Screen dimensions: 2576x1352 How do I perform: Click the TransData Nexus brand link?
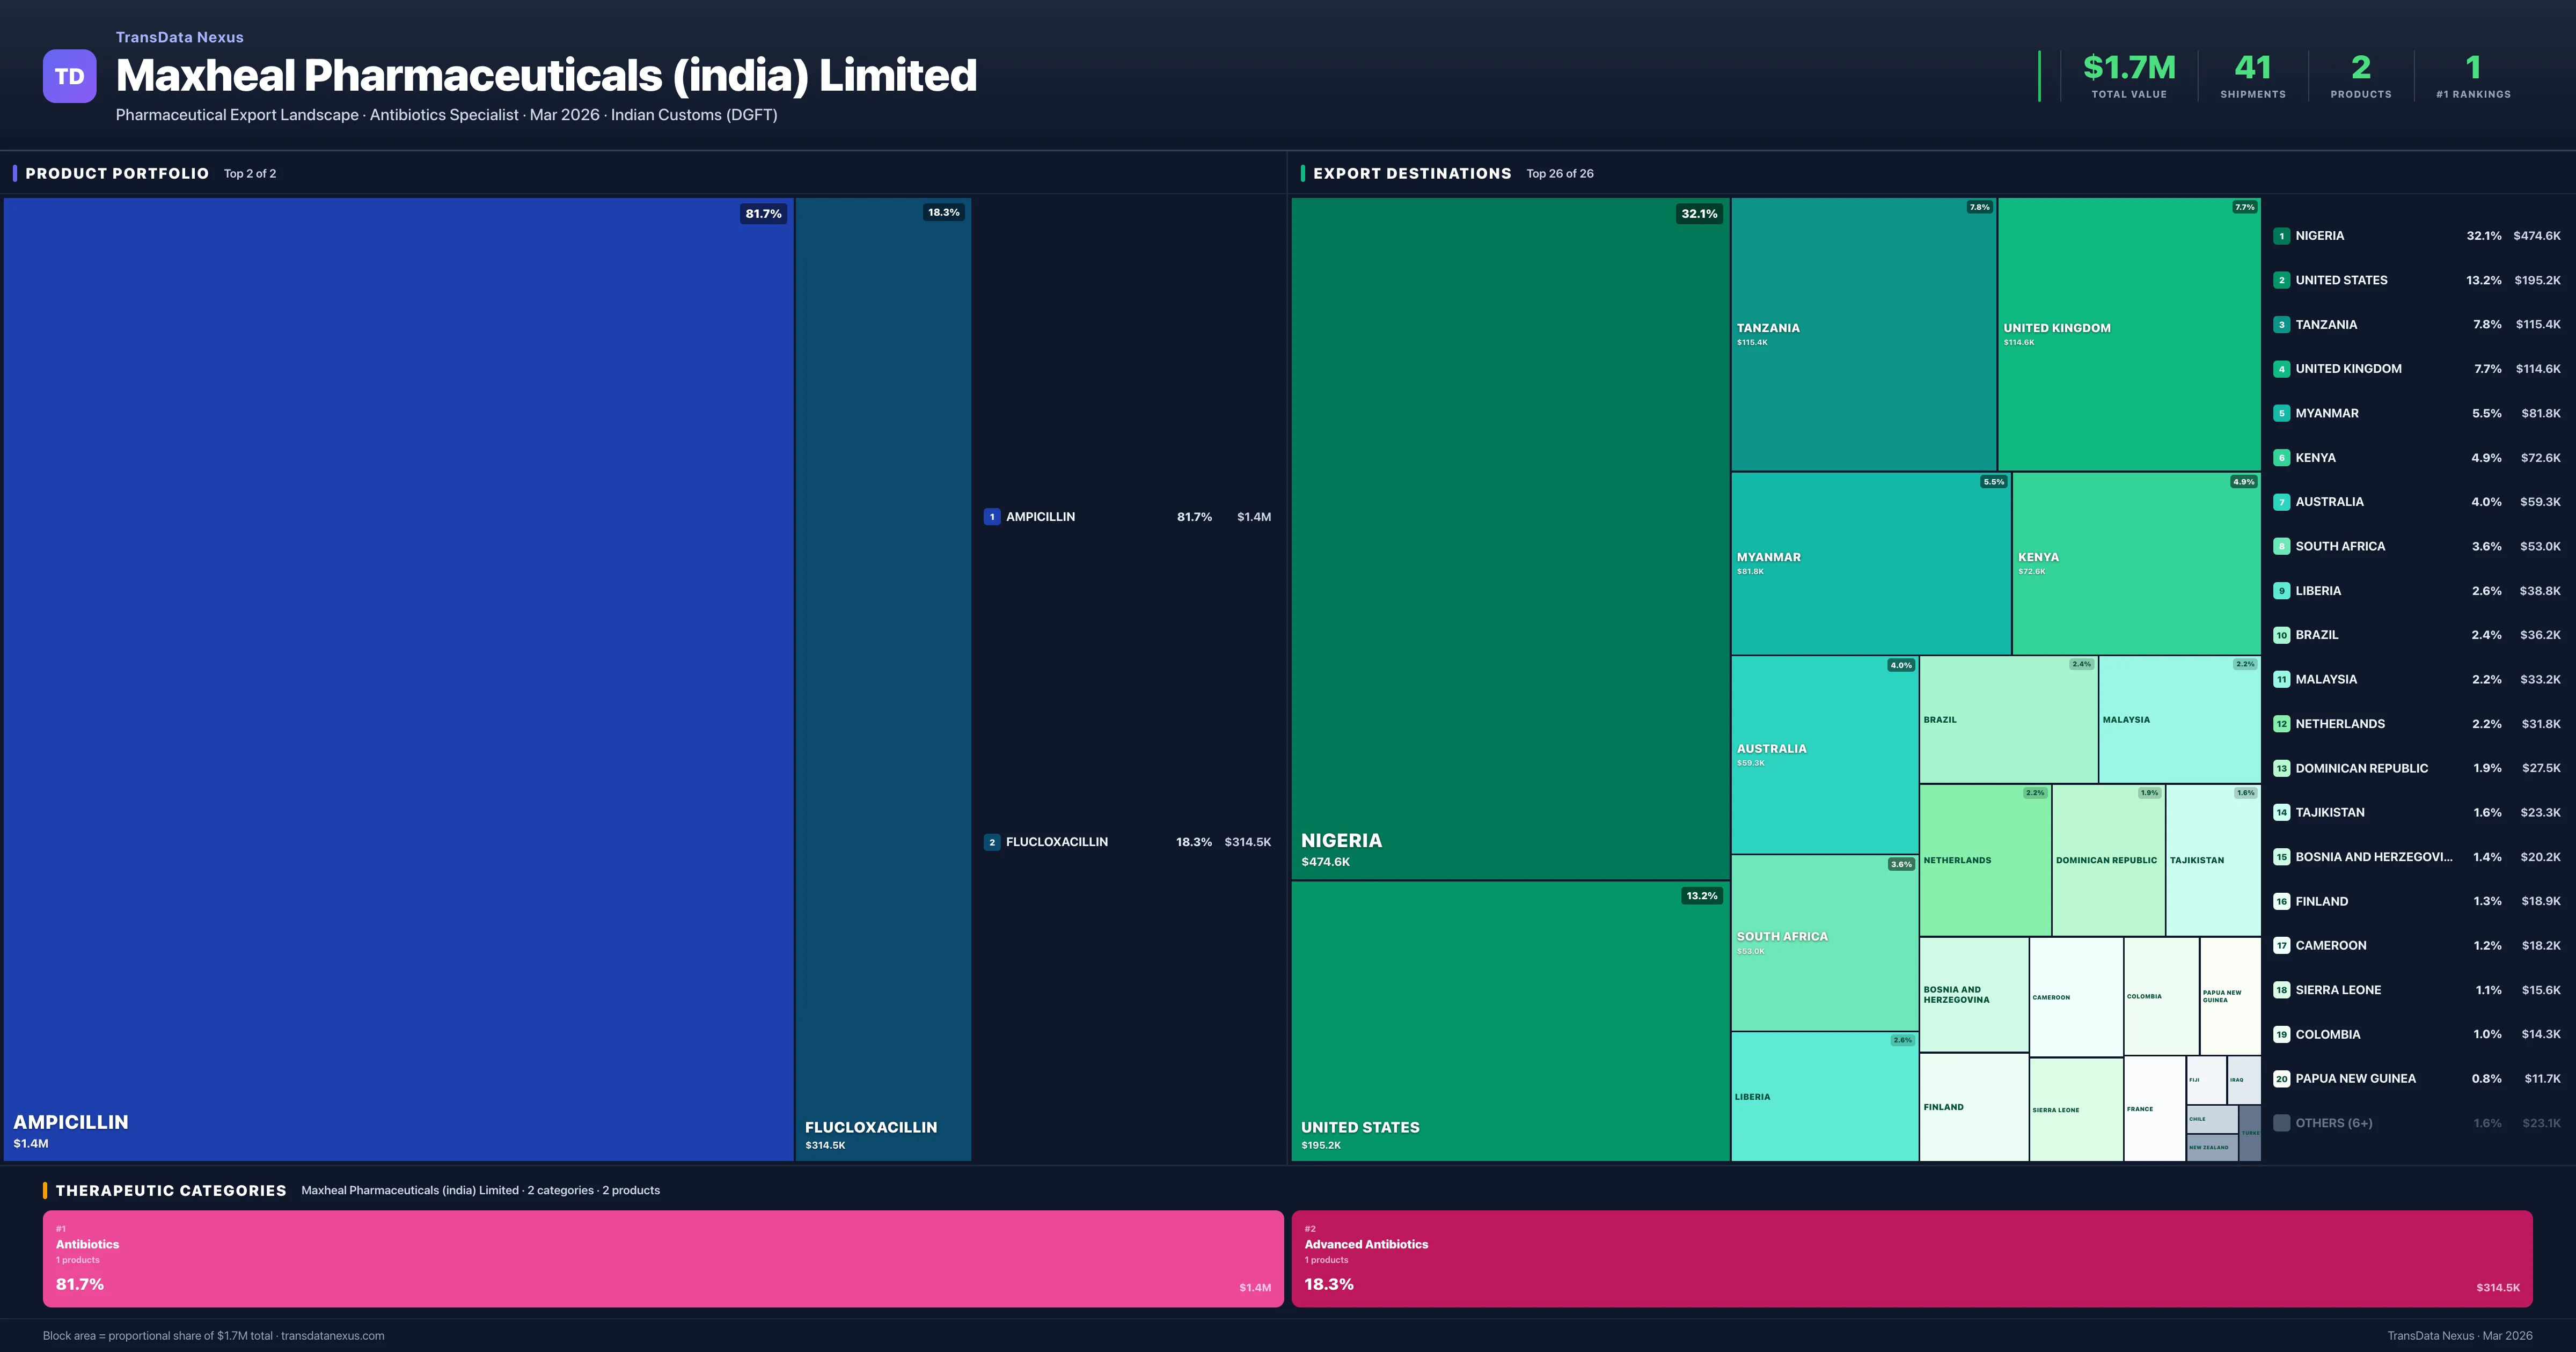[x=179, y=37]
